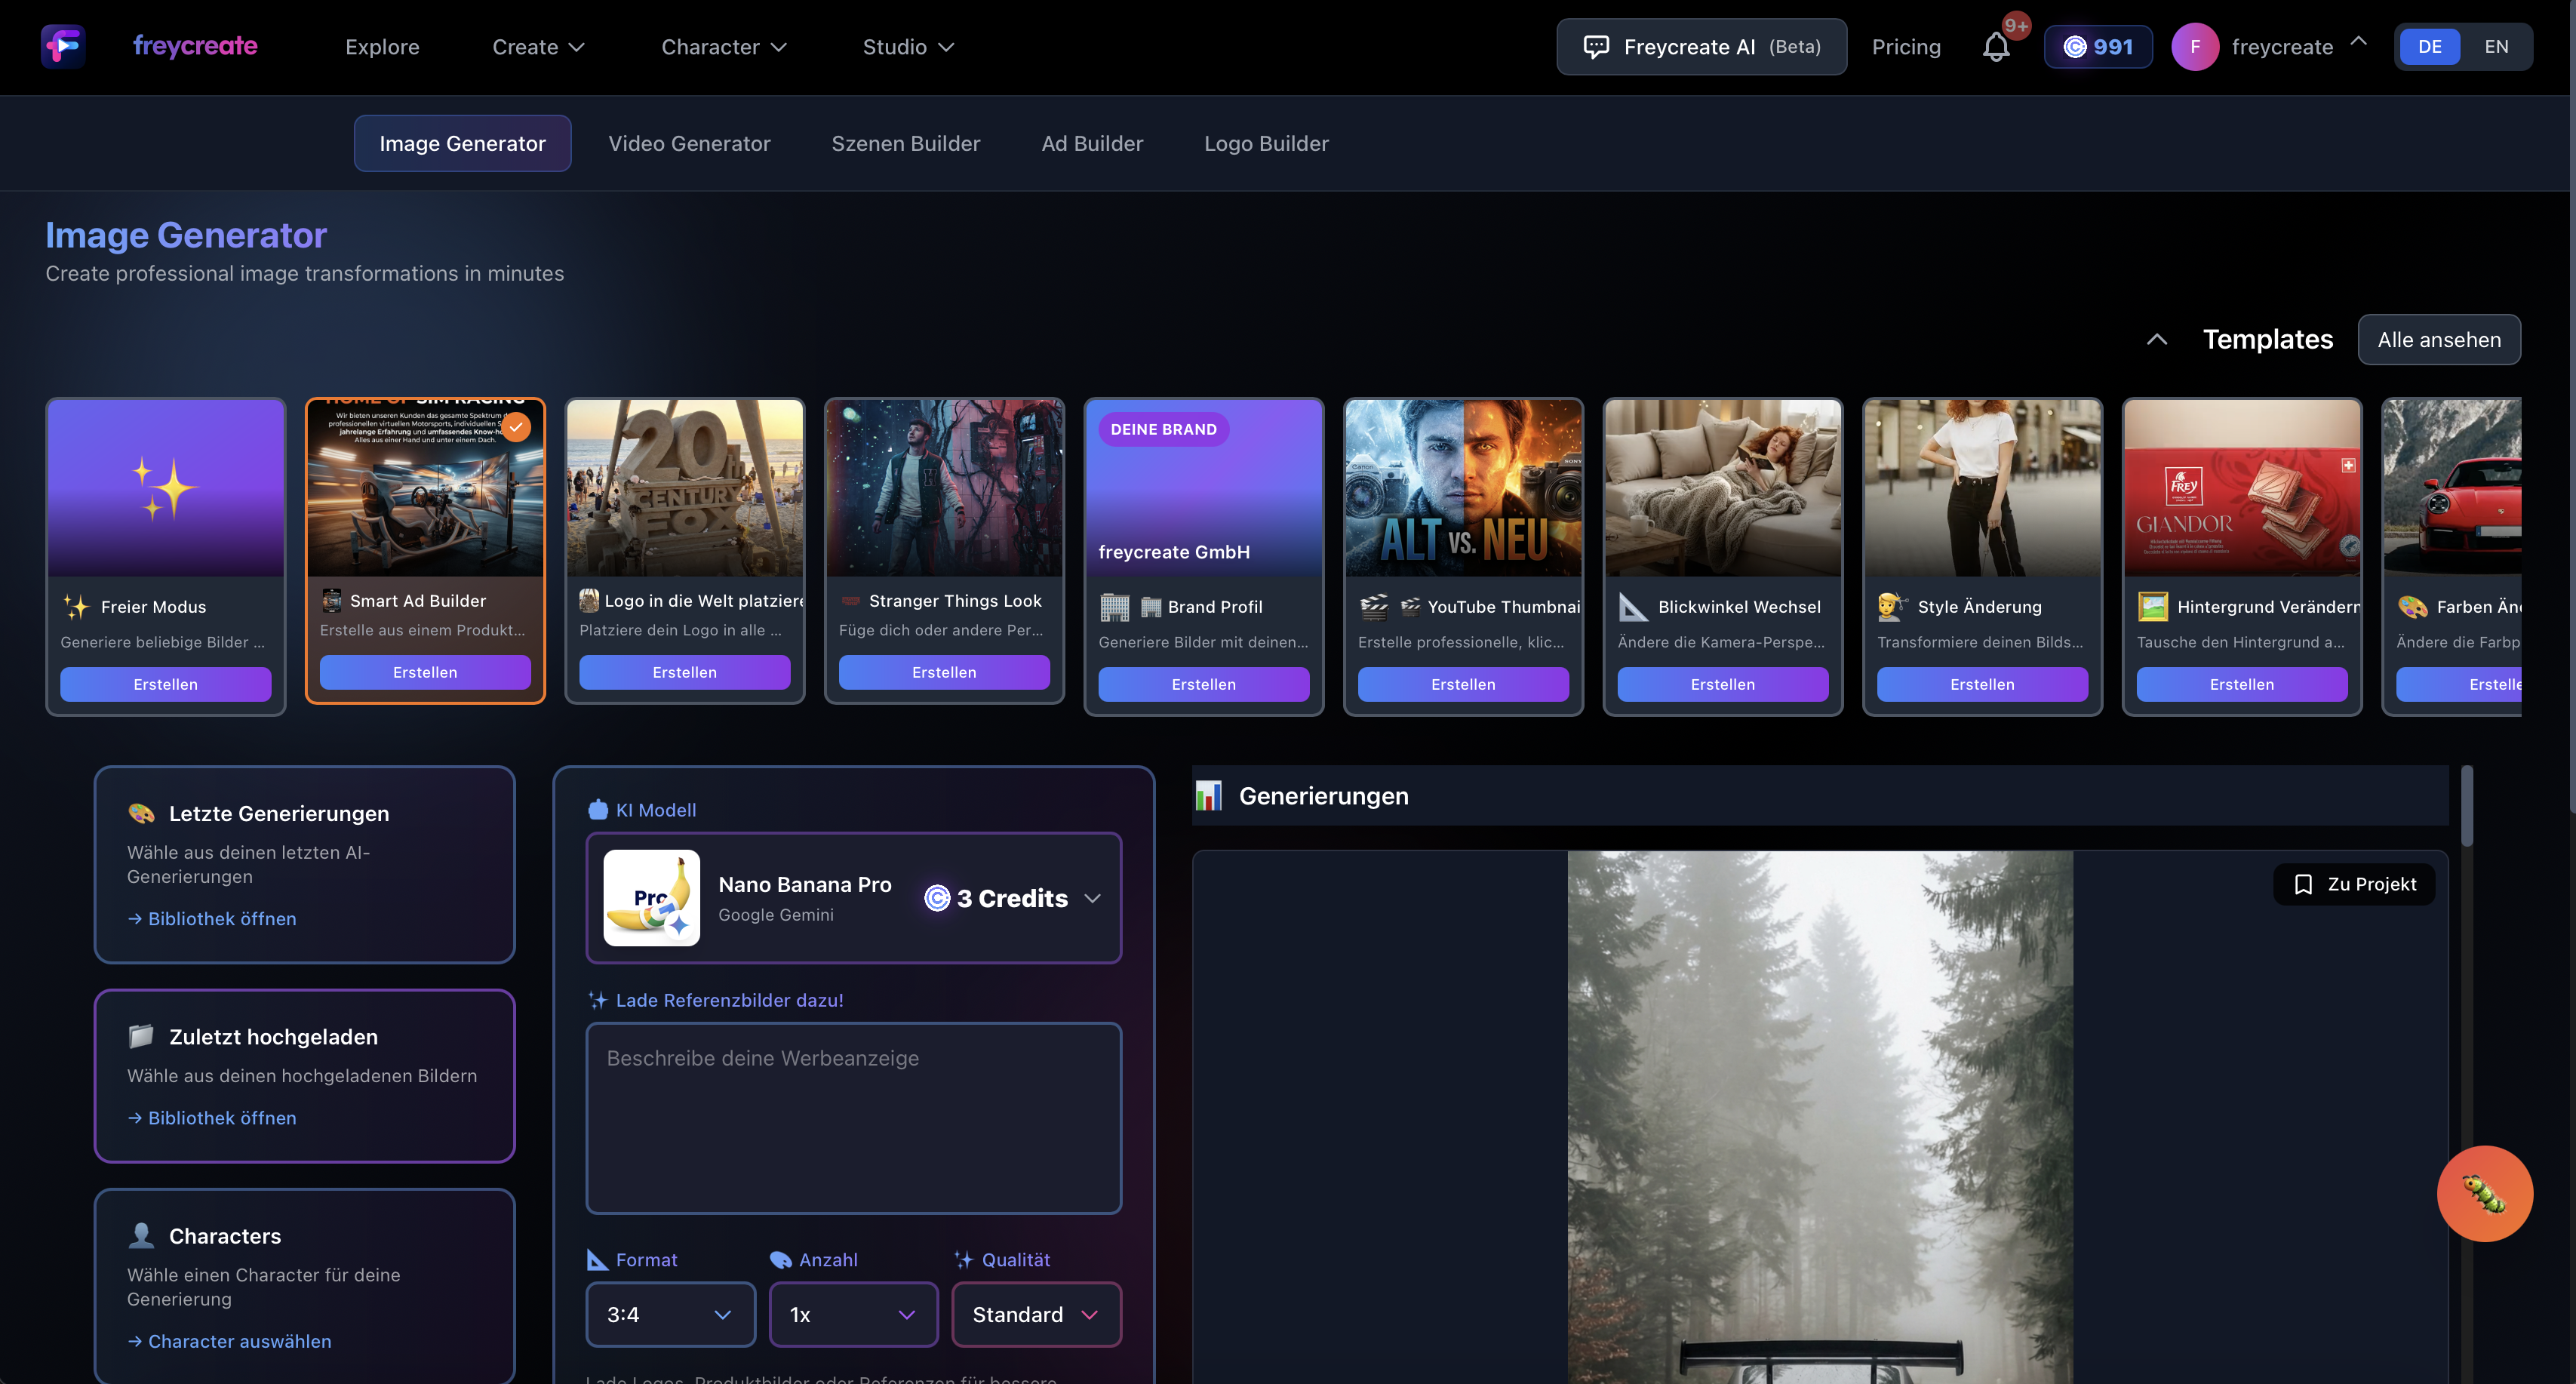The height and width of the screenshot is (1384, 2576).
Task: Open the Qualität Standard dropdown
Action: tap(1036, 1314)
